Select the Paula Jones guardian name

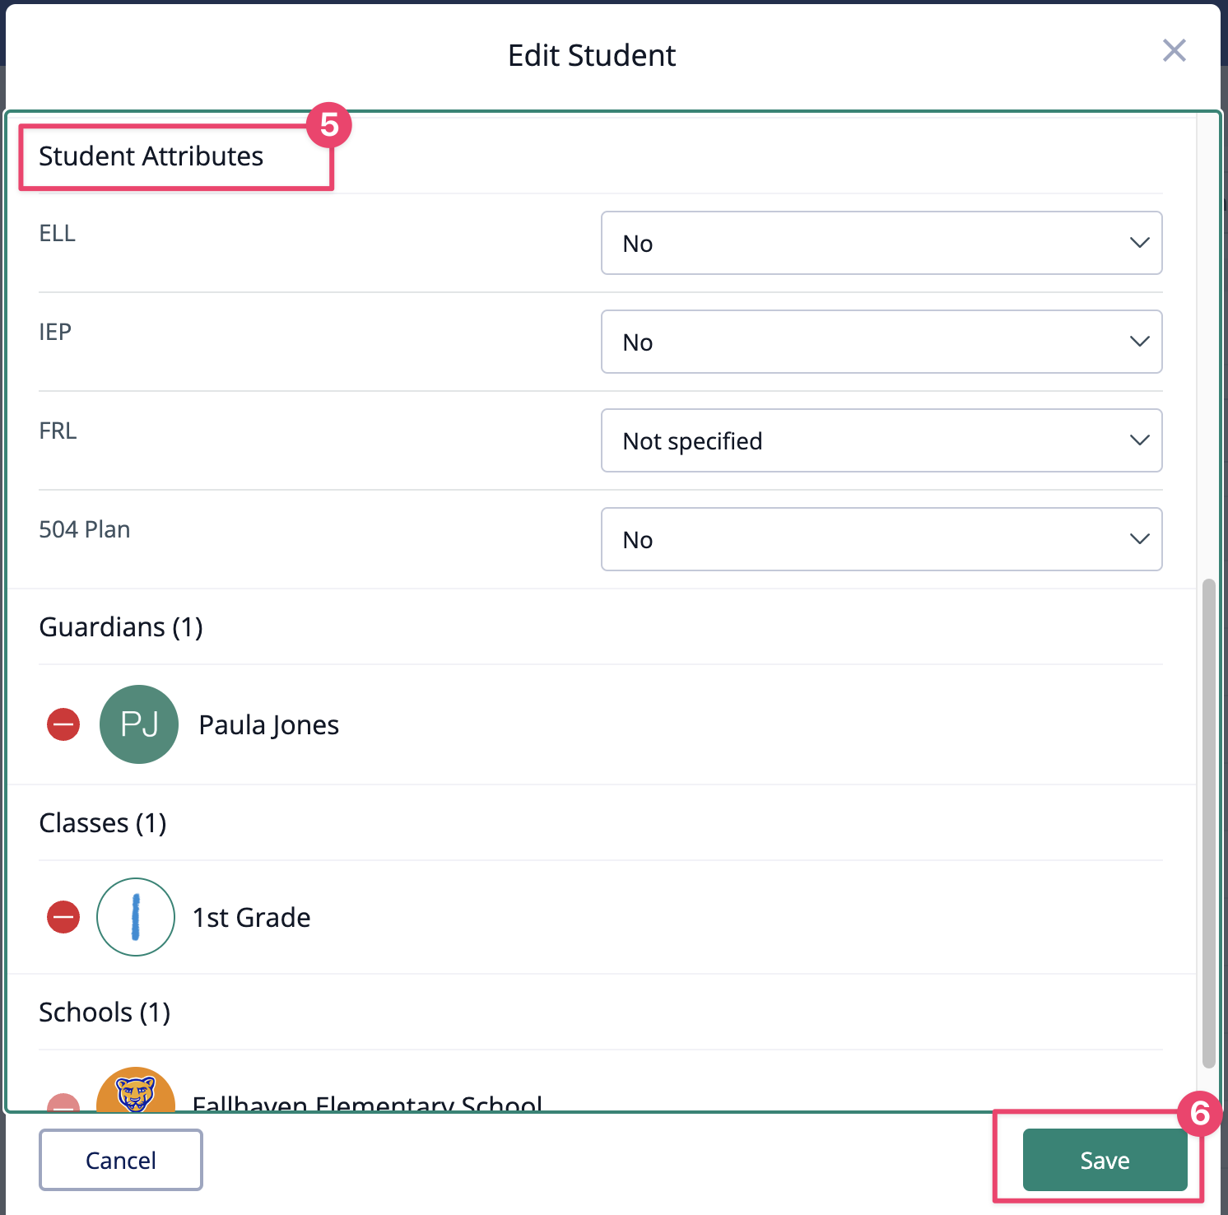coord(269,725)
